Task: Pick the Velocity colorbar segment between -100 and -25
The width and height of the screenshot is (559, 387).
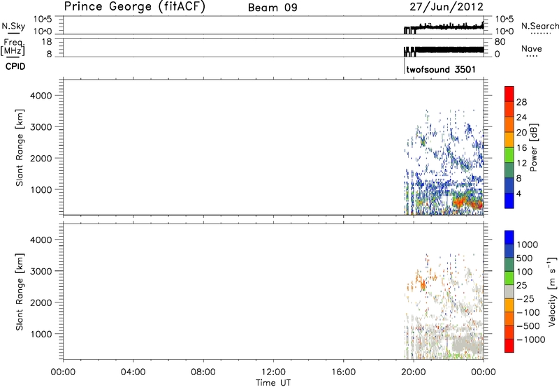Action: 509,305
